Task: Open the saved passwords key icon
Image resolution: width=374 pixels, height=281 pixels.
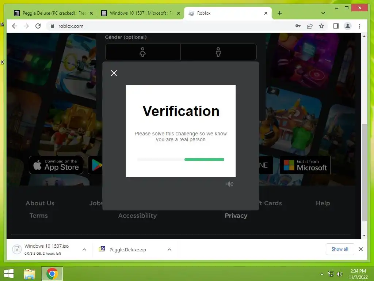Action: 298,26
